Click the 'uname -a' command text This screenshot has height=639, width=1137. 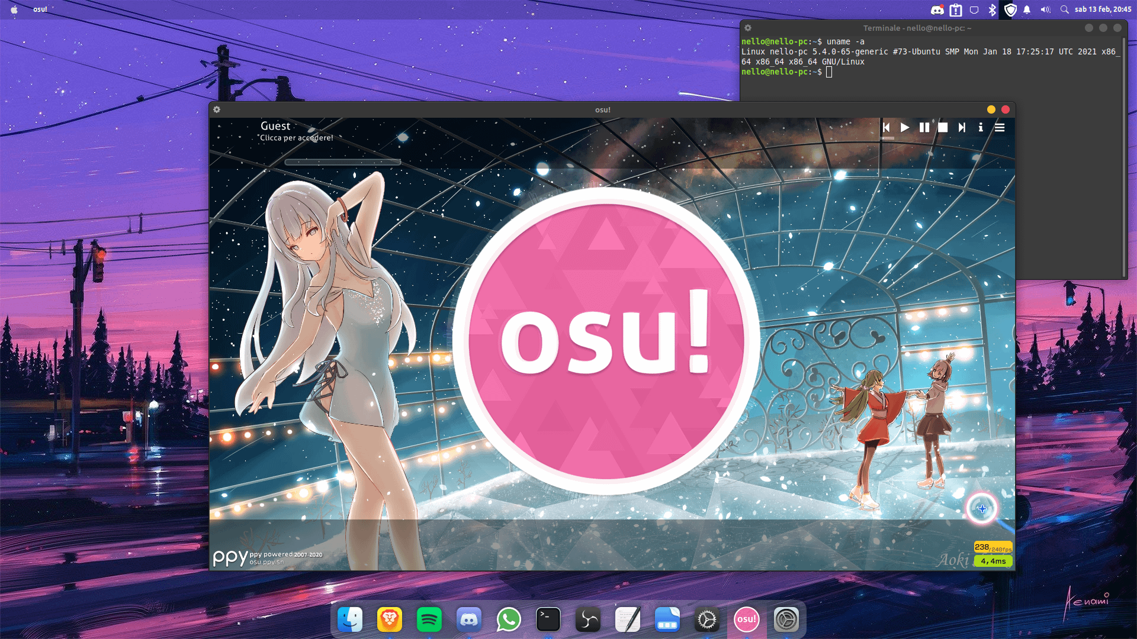(x=846, y=41)
